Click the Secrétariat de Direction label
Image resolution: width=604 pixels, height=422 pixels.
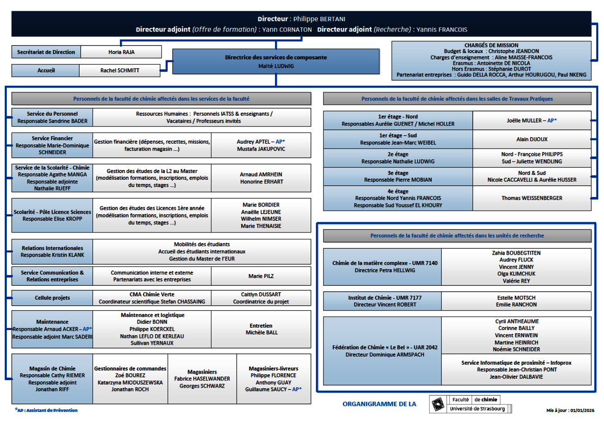[46, 52]
